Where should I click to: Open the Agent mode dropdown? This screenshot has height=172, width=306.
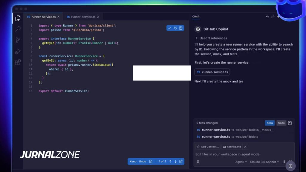point(241,162)
